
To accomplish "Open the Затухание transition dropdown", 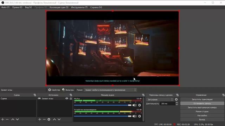I will click(160, 99).
